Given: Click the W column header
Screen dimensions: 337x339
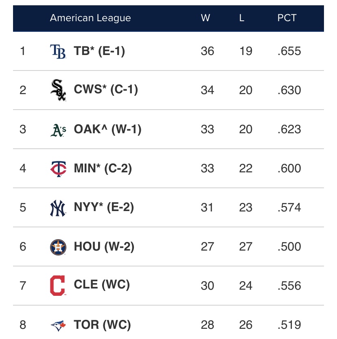Looking at the screenshot, I should (x=205, y=18).
